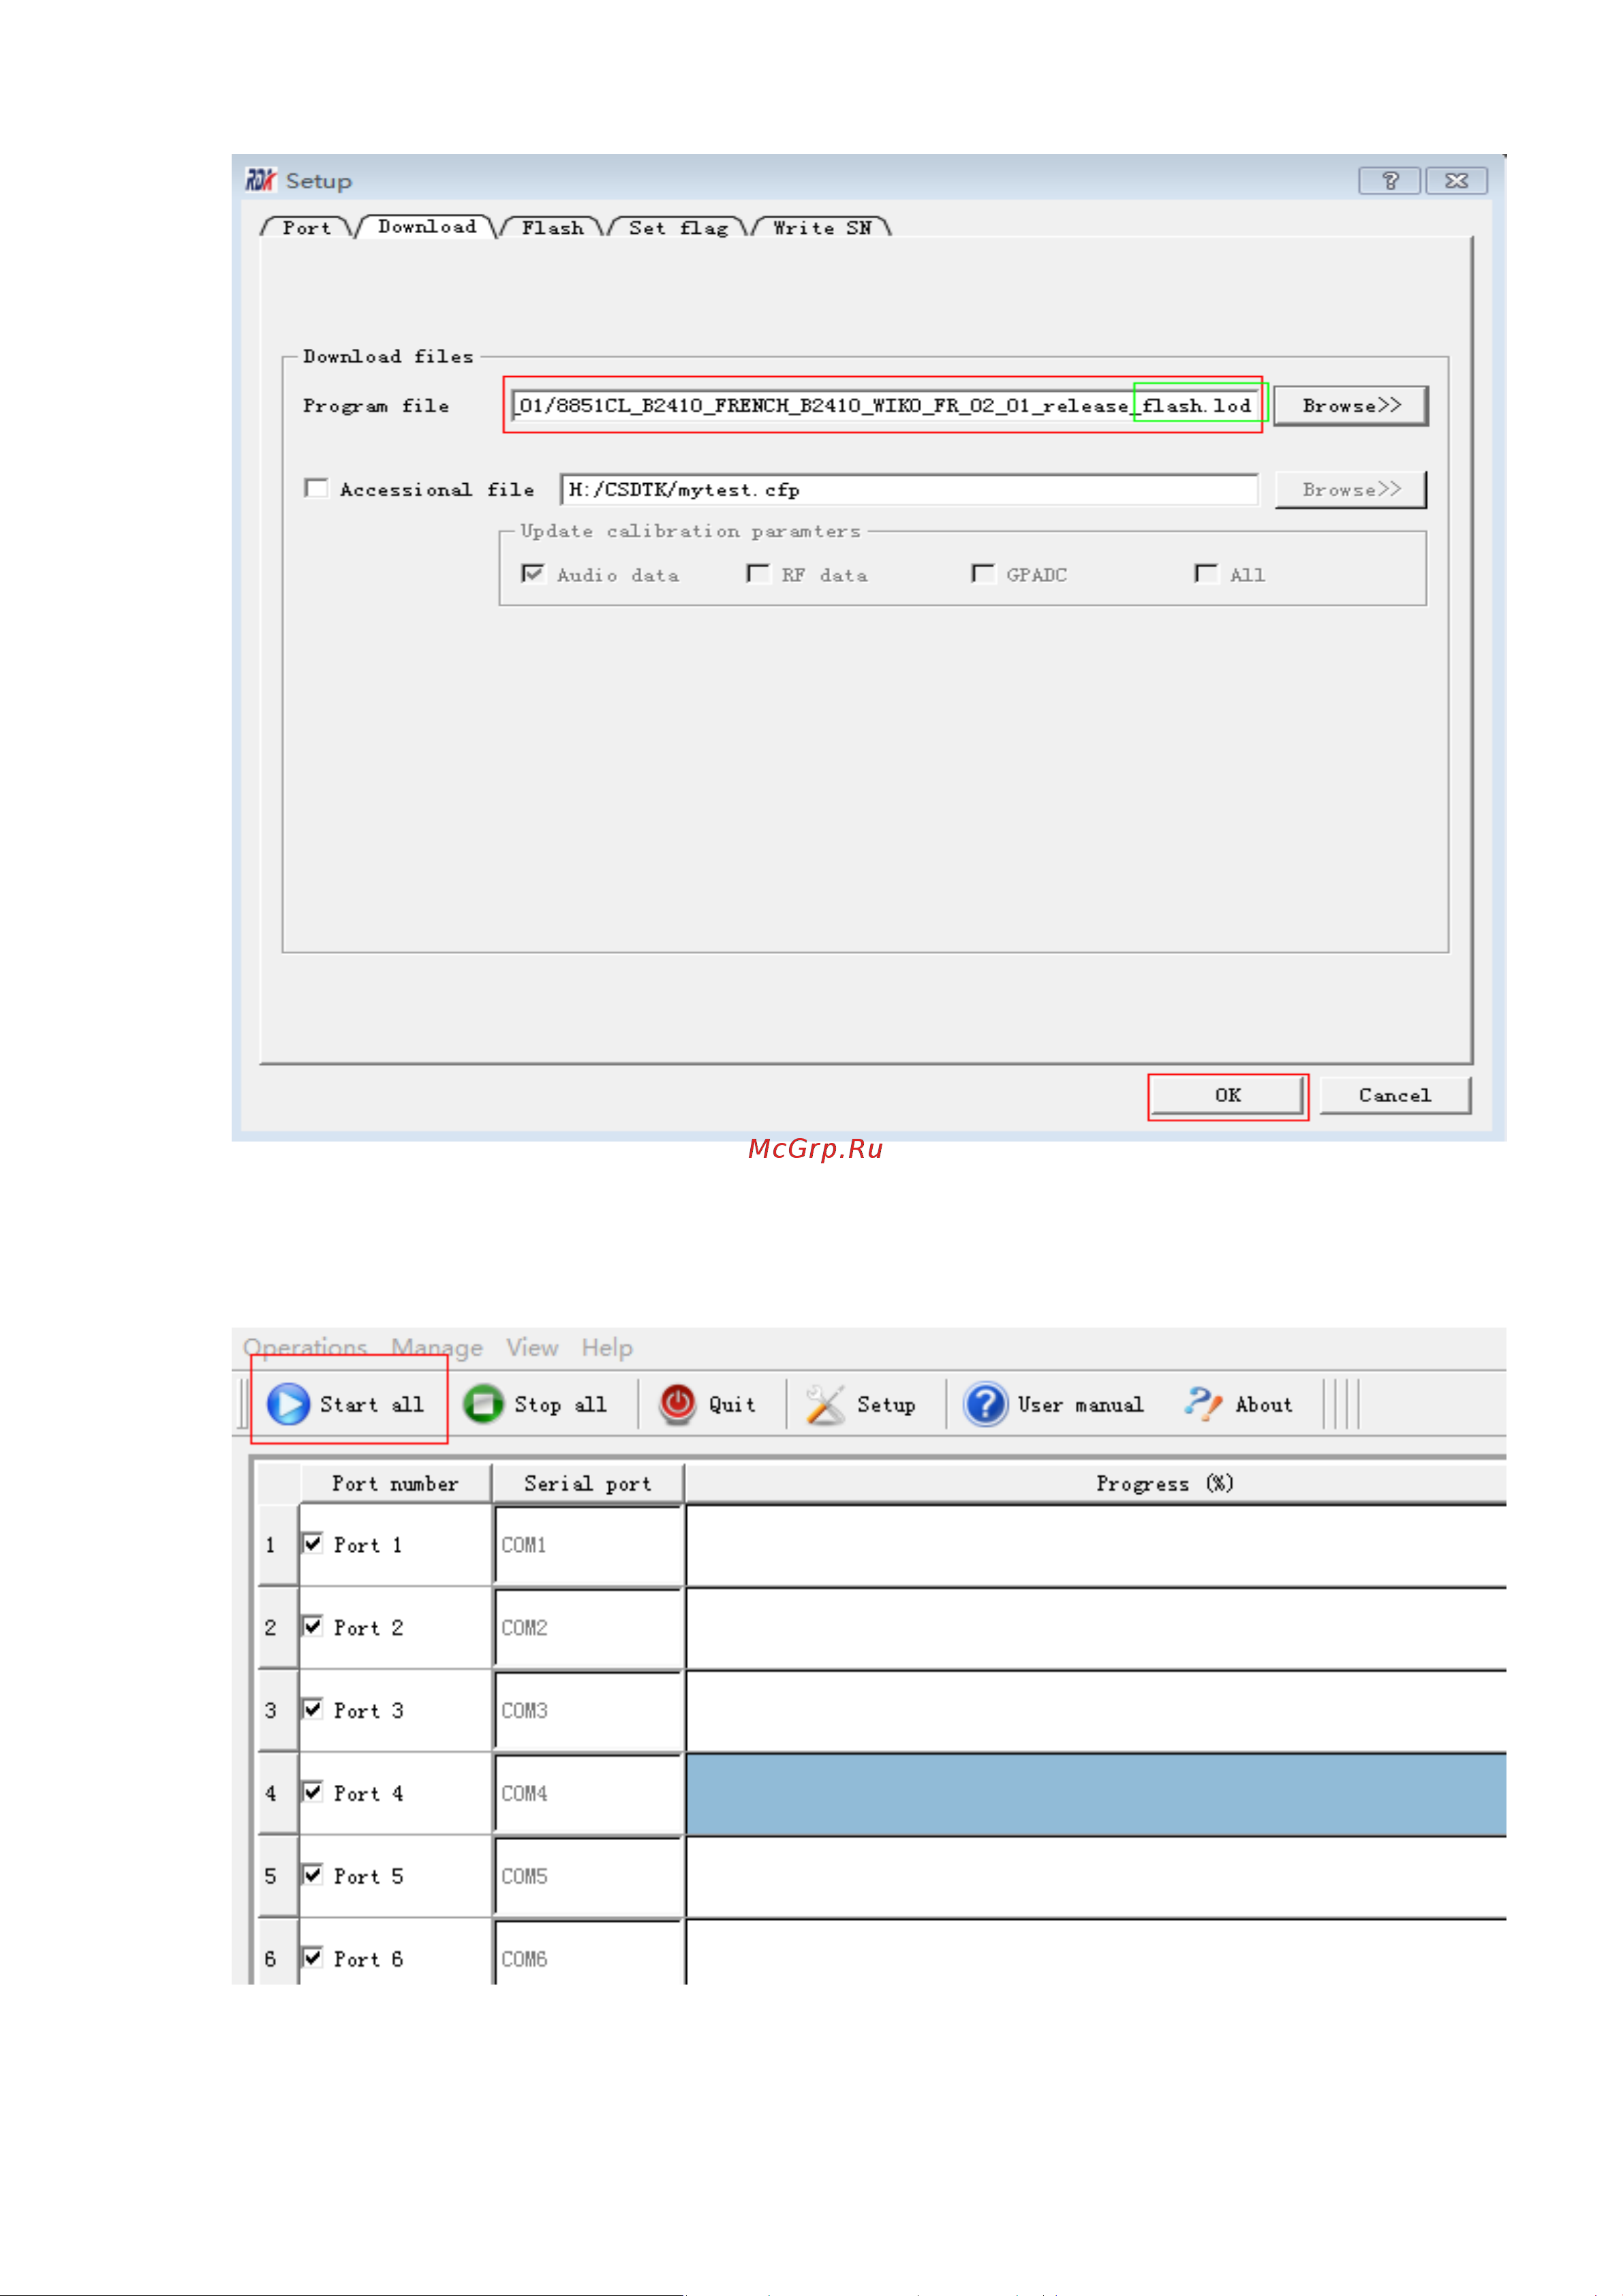The image size is (1623, 2296).
Task: Click the User manual label
Action: 1080,1404
